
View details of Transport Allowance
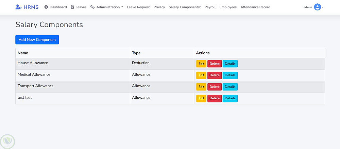(230, 87)
